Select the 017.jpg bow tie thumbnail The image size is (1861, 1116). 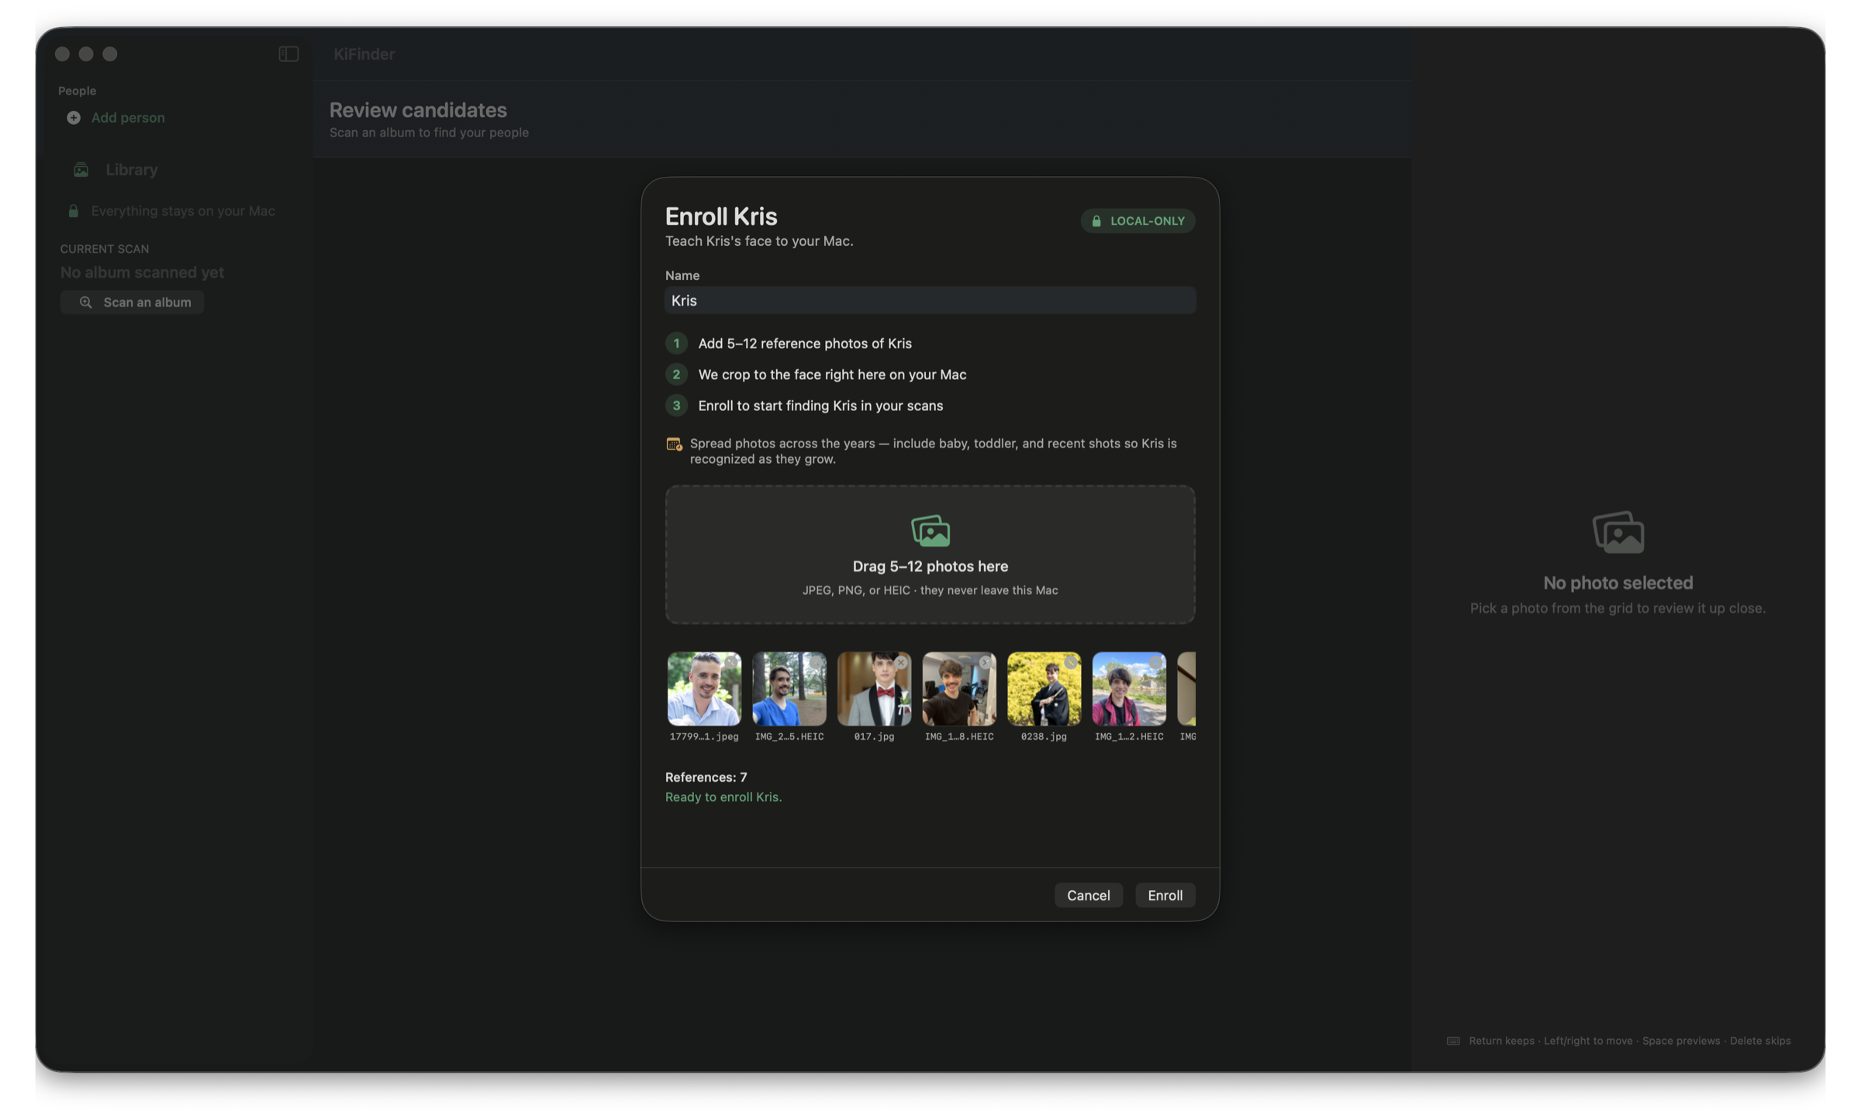[874, 689]
